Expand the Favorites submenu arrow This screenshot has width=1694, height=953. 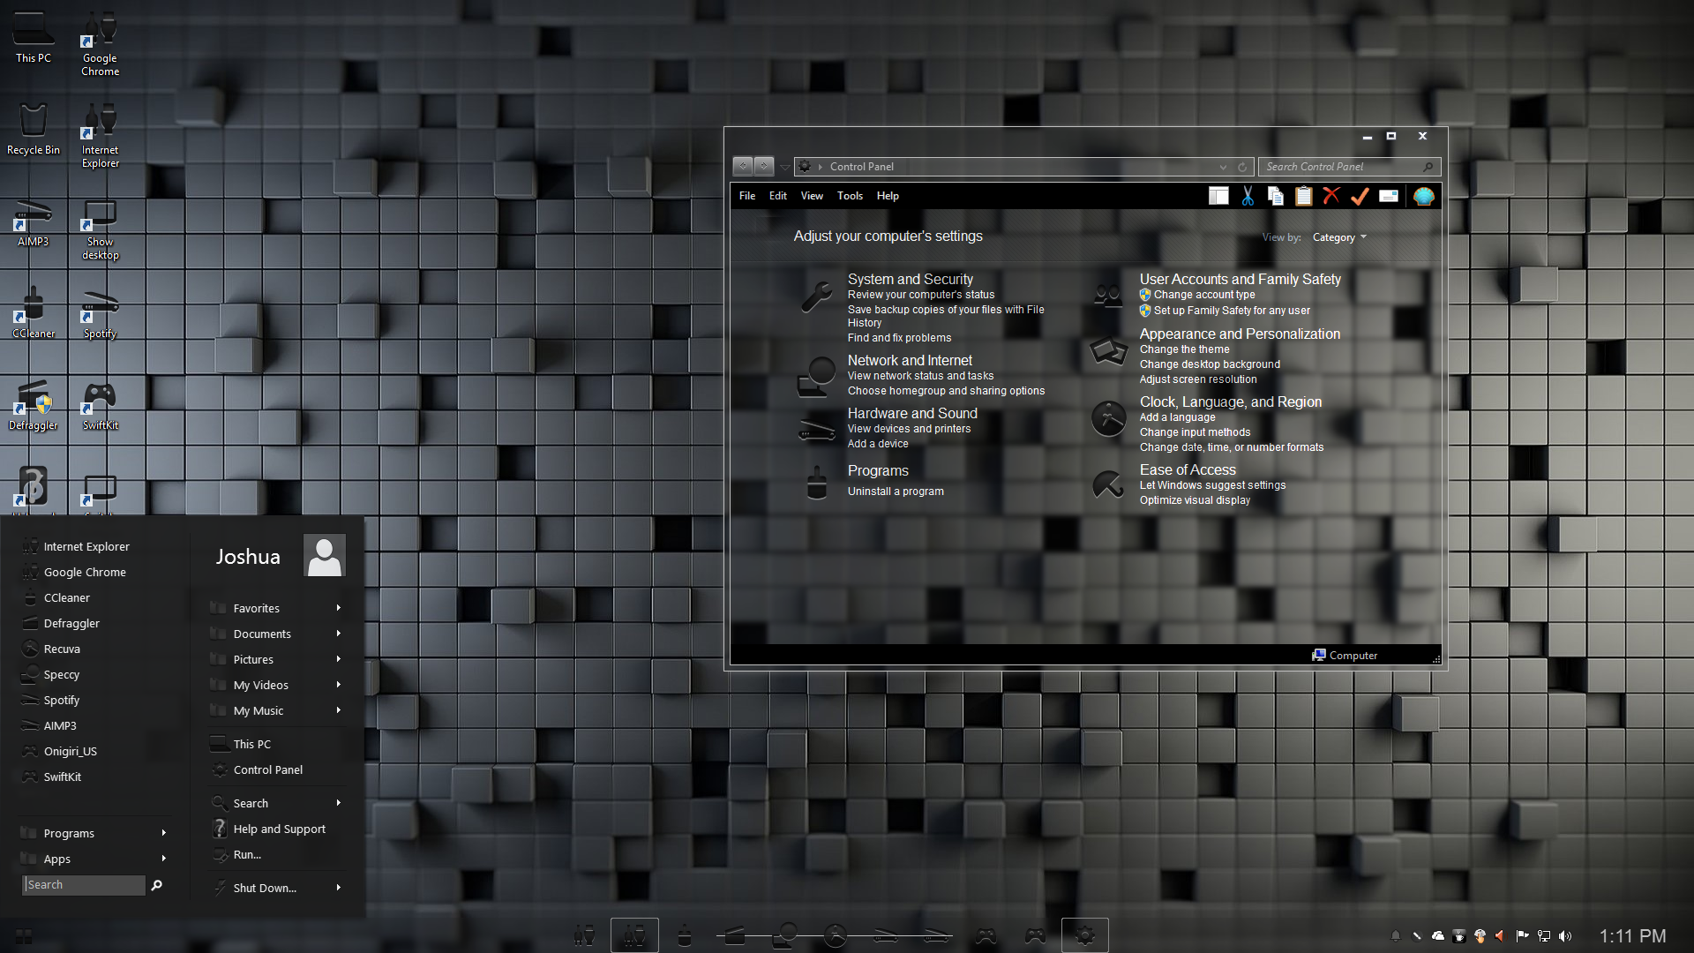(338, 608)
